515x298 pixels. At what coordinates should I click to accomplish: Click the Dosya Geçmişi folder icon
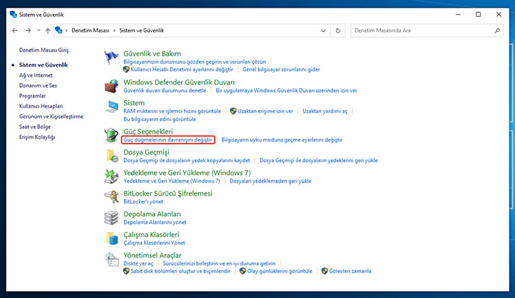point(112,156)
